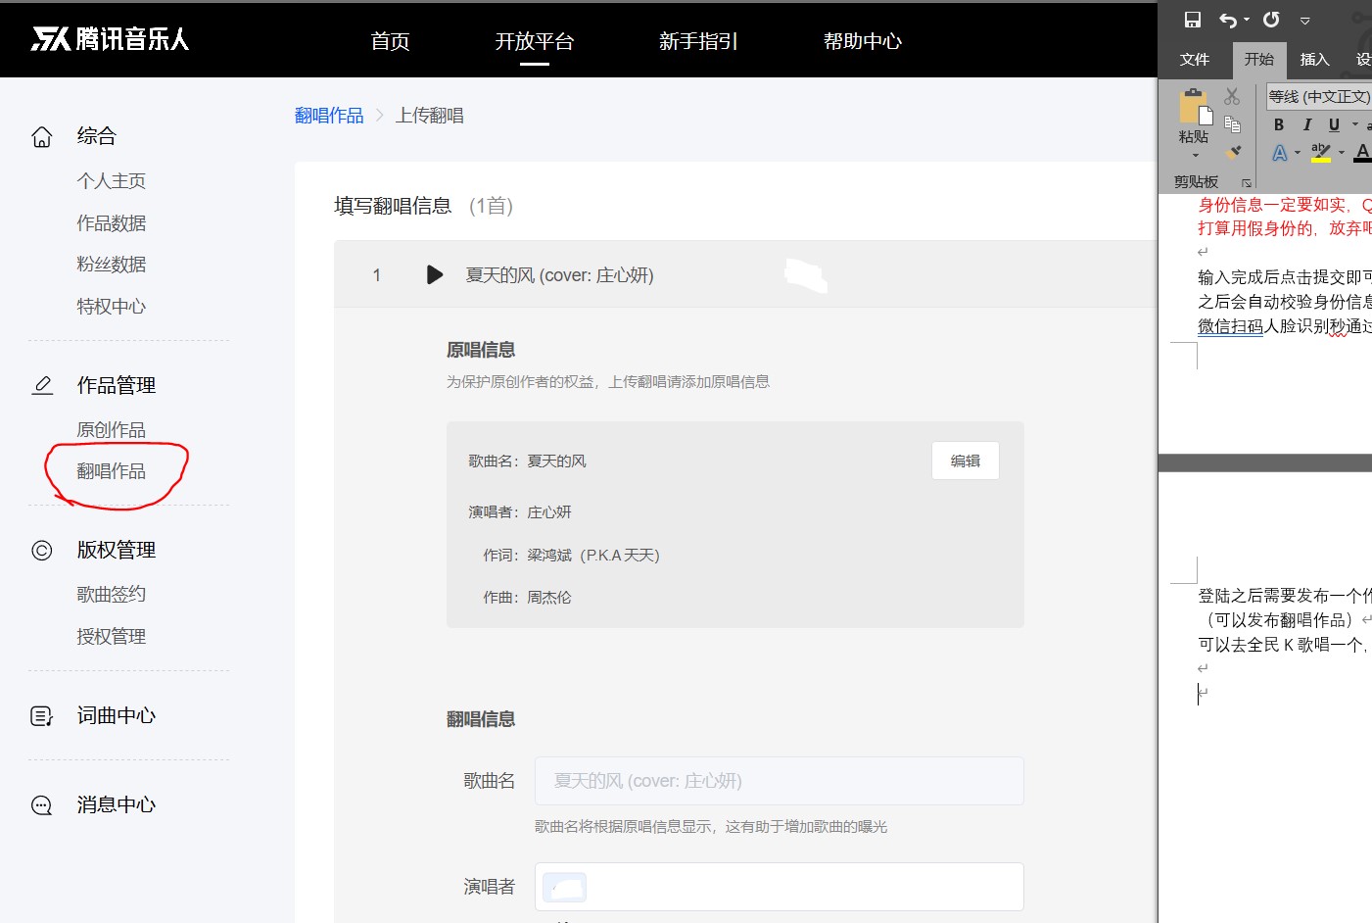Click the Format Painter brush in Word
1372x923 pixels.
[1233, 151]
